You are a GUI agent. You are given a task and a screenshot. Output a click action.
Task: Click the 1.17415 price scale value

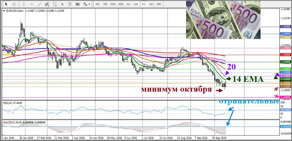pyautogui.click(x=285, y=45)
